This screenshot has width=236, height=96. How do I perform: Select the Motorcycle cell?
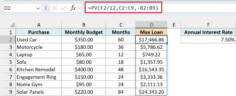click(x=39, y=47)
